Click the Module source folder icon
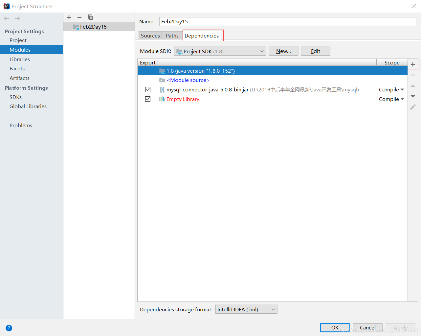Viewport: 421px width, 336px height. pyautogui.click(x=162, y=80)
